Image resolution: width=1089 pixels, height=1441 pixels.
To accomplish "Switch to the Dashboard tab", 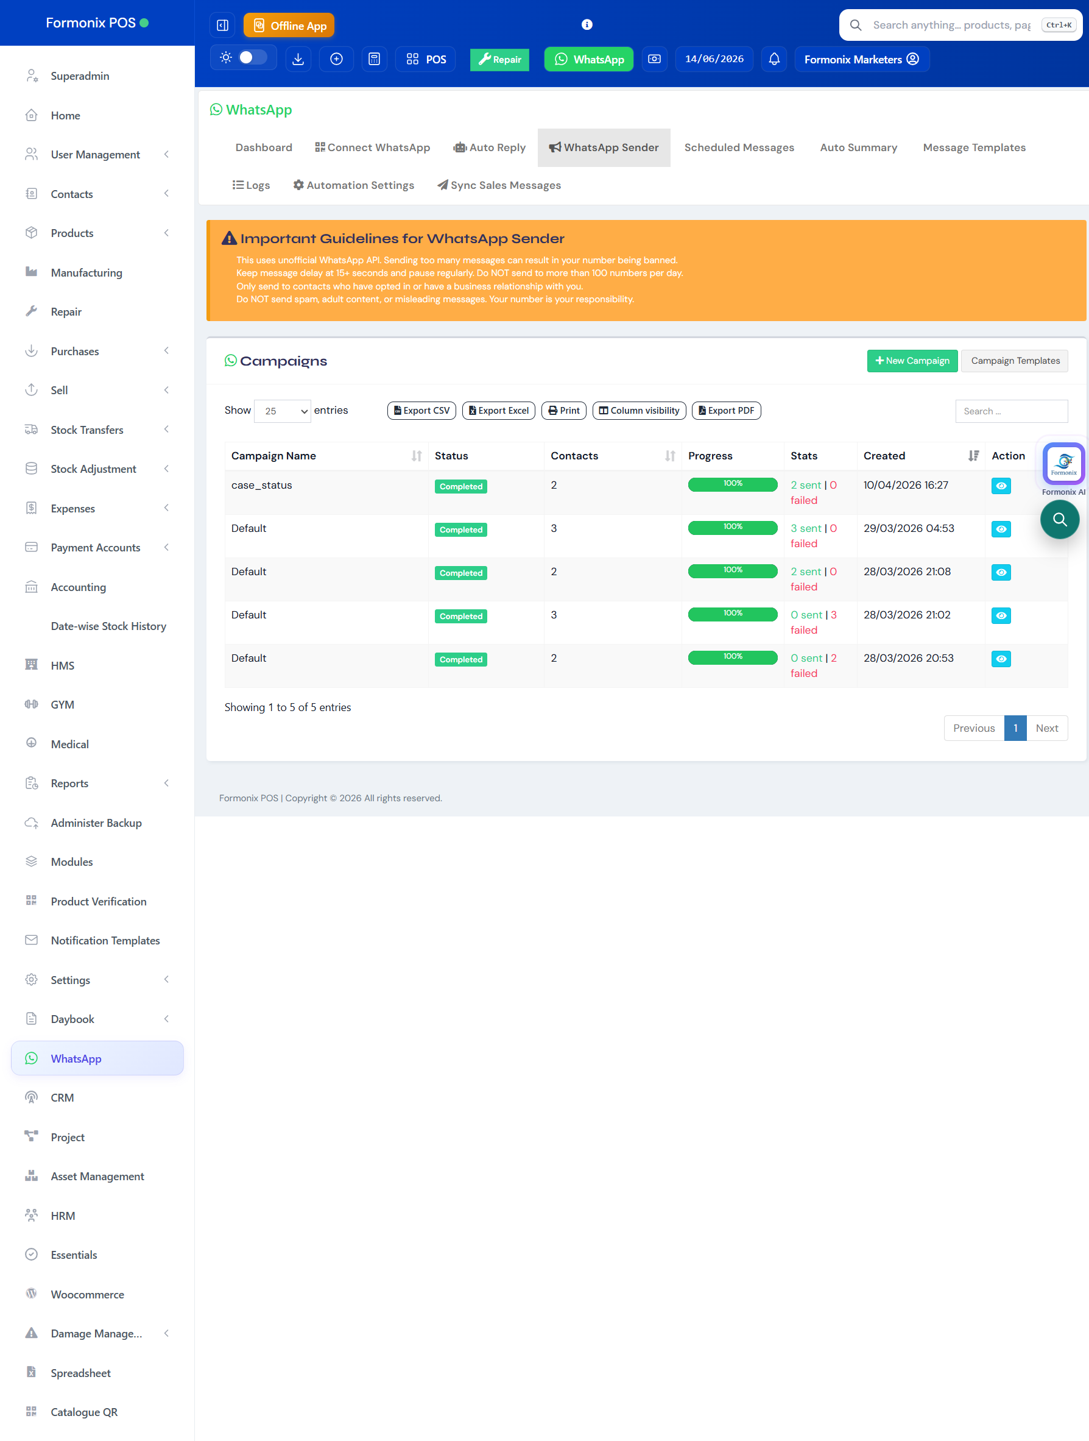I will point(264,148).
